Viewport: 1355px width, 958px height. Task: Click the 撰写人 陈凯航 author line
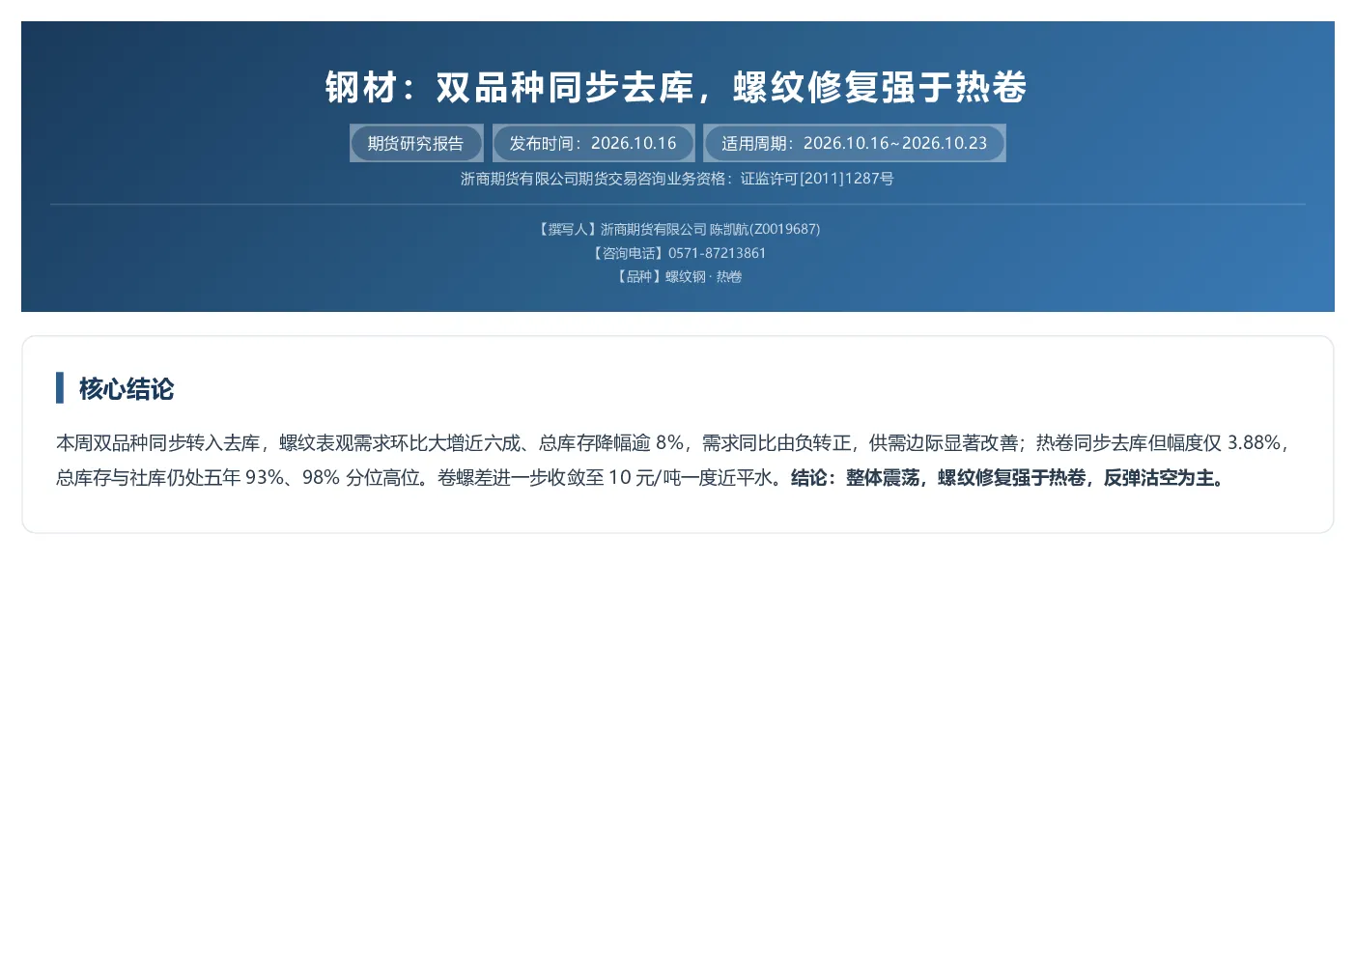[x=677, y=229]
